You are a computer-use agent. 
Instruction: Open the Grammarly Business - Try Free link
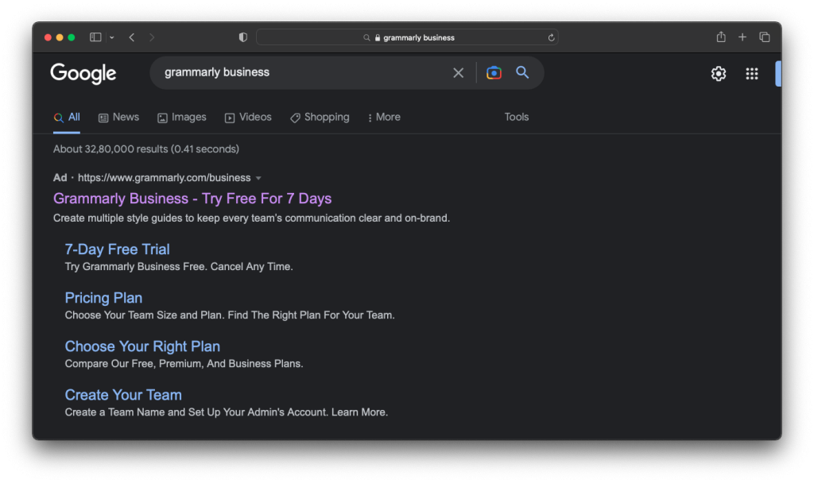click(192, 199)
